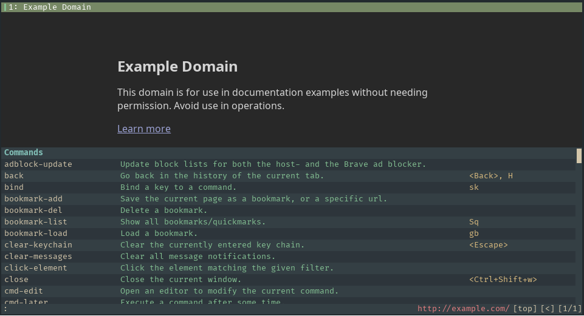584x316 pixels.
Task: Click the [top] scroll position indicator
Action: [525, 309]
